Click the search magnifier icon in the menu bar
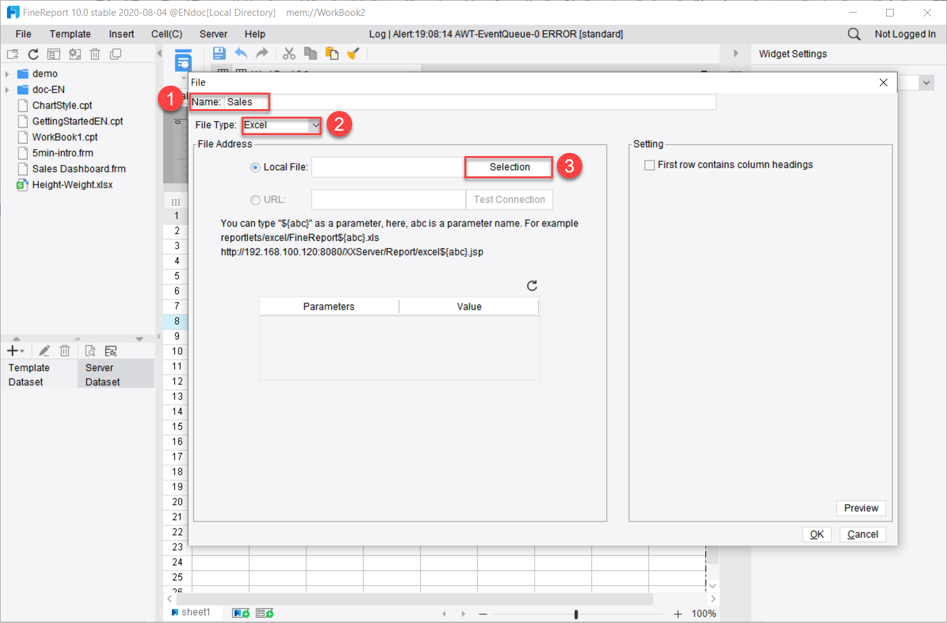 pos(854,34)
